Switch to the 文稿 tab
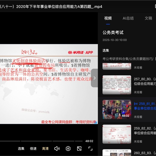Viewport: 156px width, 156px height. 148,18
